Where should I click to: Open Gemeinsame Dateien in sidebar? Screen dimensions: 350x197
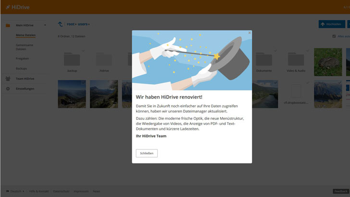[25, 47]
